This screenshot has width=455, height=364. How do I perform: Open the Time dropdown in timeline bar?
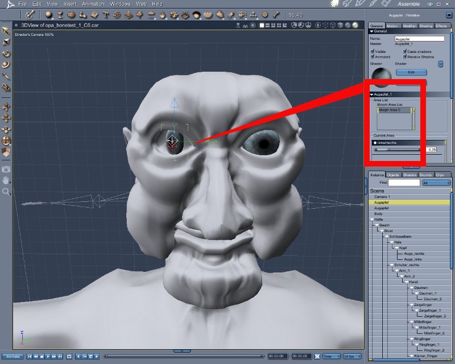[332, 356]
